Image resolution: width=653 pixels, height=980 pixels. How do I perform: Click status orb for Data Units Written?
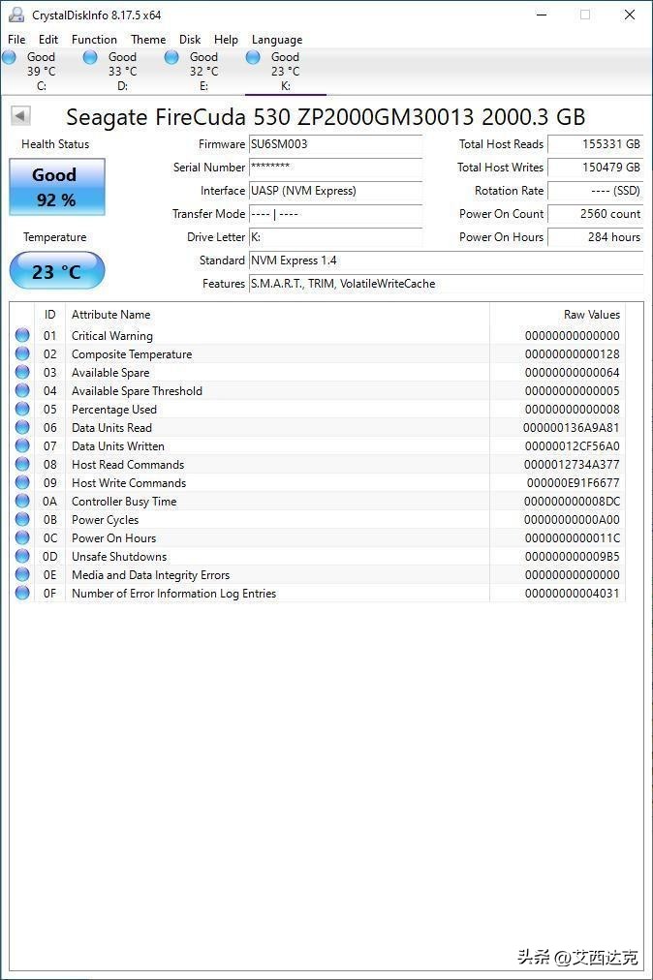(x=22, y=445)
